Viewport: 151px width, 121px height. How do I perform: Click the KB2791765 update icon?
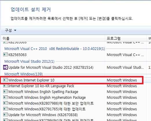click(5, 109)
